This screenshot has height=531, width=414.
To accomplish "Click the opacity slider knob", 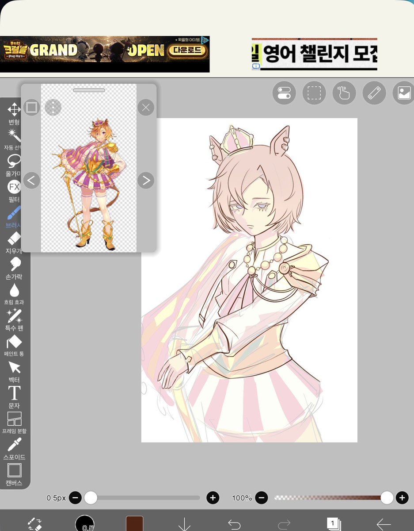I will click(x=387, y=498).
